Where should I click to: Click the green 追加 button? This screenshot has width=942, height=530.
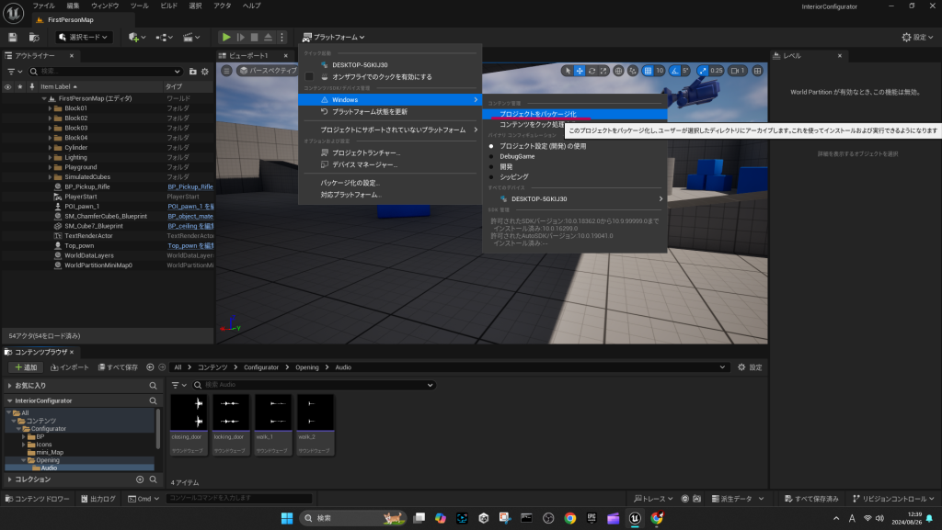(x=26, y=366)
